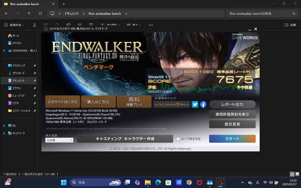This screenshot has width=301, height=188.
Task: Select the Copy icon in Explorer toolbar
Action: (45, 25)
